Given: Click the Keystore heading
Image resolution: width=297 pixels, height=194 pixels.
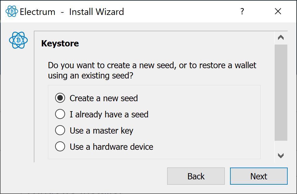Looking at the screenshot, I should tap(60, 43).
